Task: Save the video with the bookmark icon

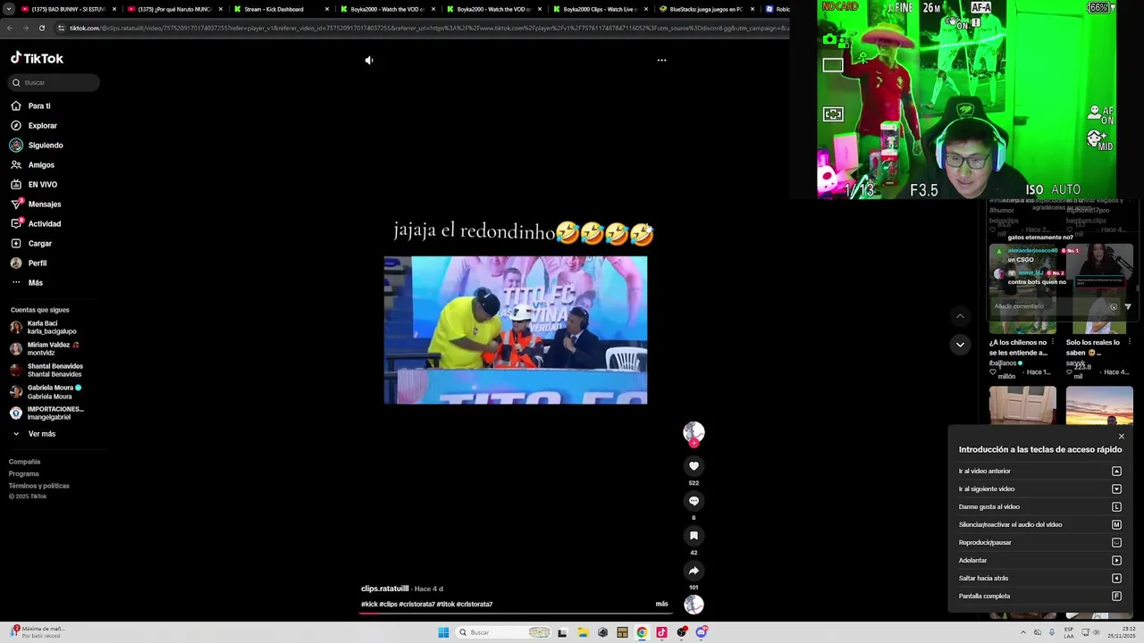Action: (694, 536)
